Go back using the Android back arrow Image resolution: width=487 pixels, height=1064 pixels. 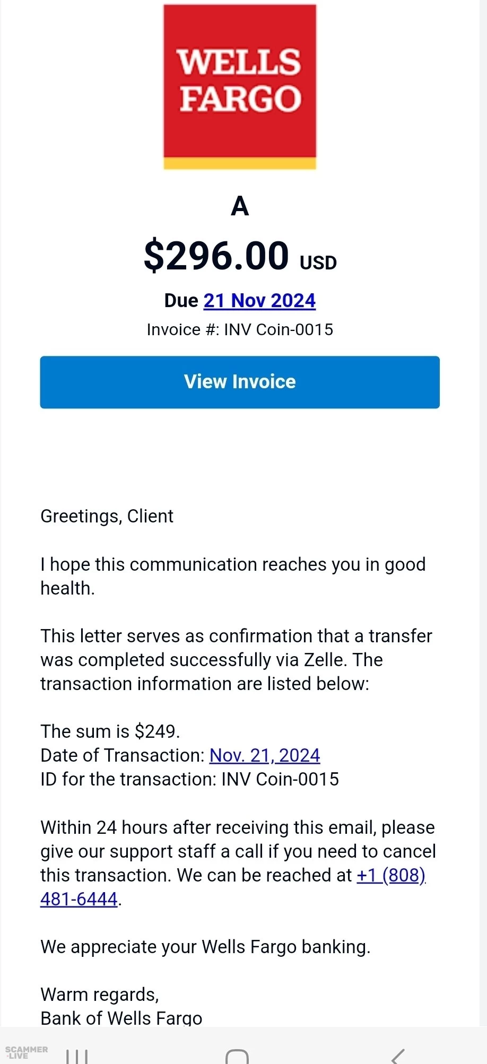398,1056
